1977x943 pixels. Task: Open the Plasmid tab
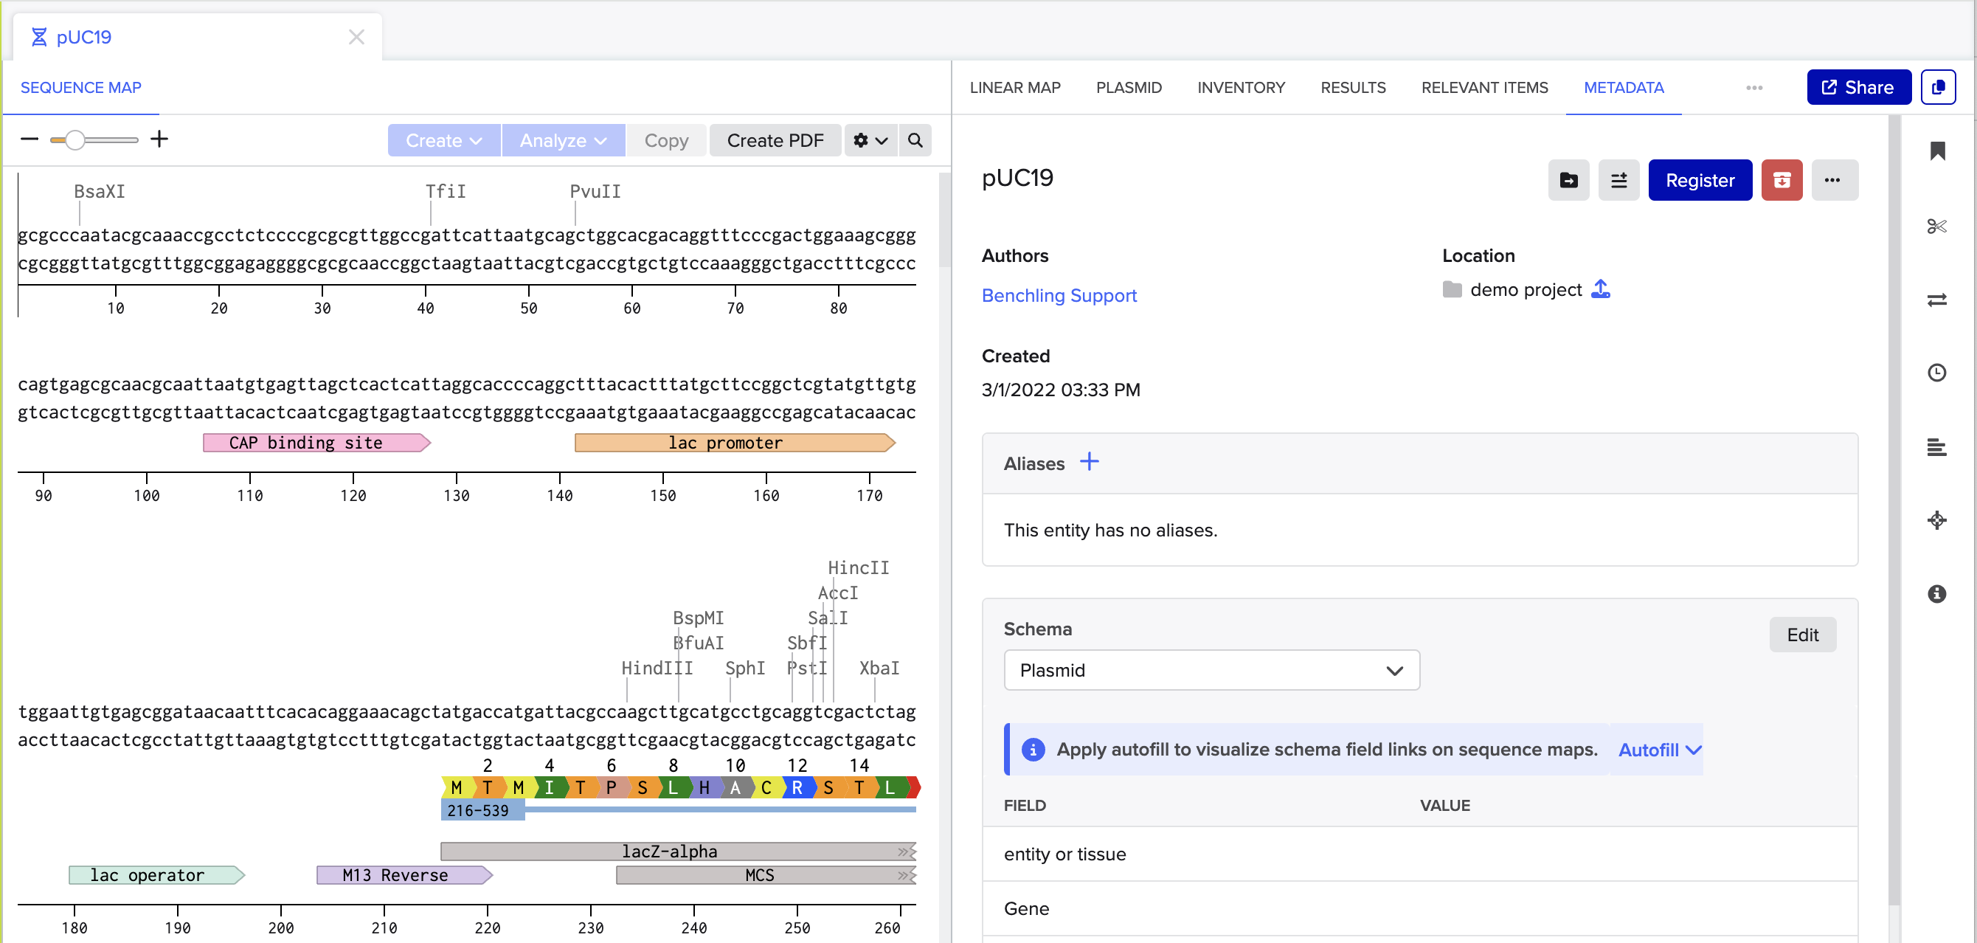(1128, 88)
